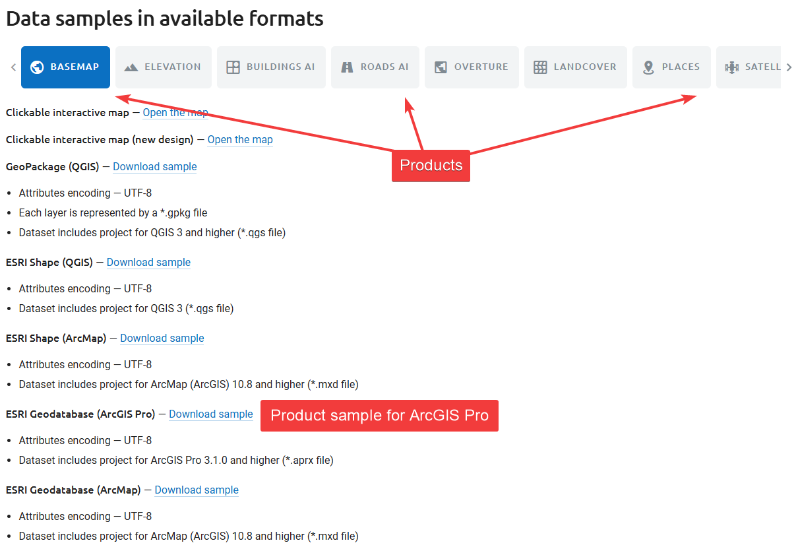Open the map for clickable interactive map
The height and width of the screenshot is (549, 796).
pyautogui.click(x=175, y=113)
